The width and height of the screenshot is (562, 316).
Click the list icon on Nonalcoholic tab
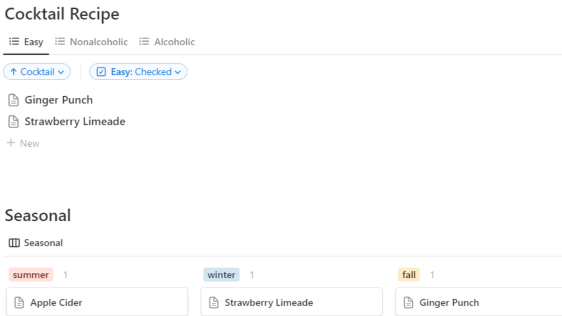click(60, 42)
